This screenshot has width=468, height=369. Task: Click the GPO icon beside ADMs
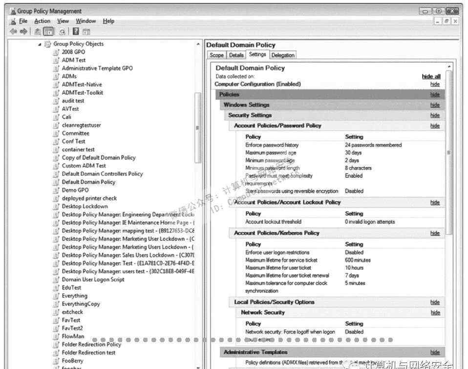[56, 76]
